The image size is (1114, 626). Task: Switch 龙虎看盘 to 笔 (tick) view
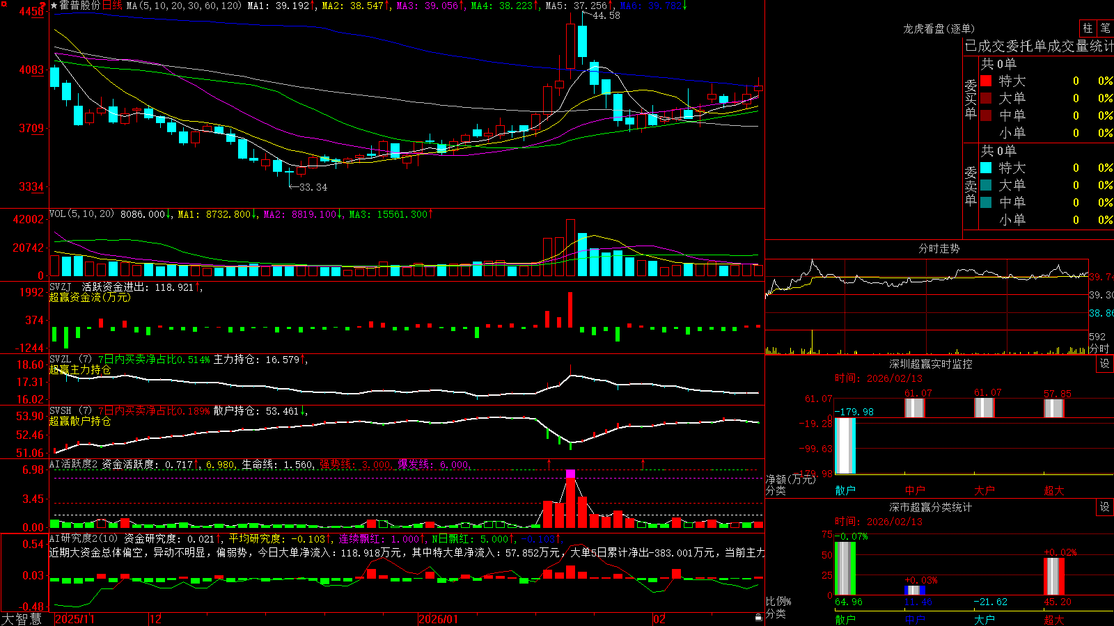(x=1106, y=29)
